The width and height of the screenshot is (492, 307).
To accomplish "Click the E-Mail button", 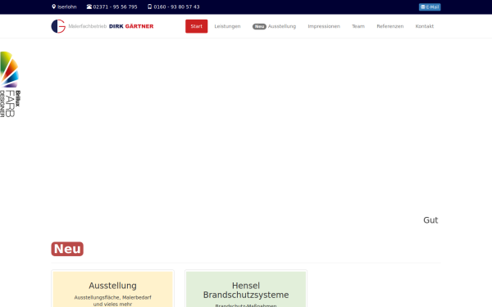I will [x=430, y=7].
